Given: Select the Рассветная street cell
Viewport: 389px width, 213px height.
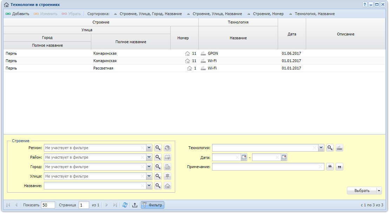Looking at the screenshot, I should click(131, 68).
